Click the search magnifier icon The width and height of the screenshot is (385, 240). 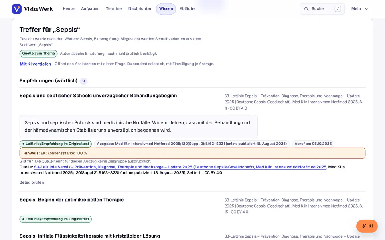(306, 9)
